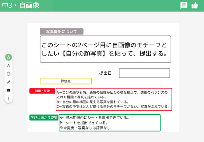204x142 pixels.
Task: Select the green 学びに向かう姿勢 label
Action: (43, 118)
